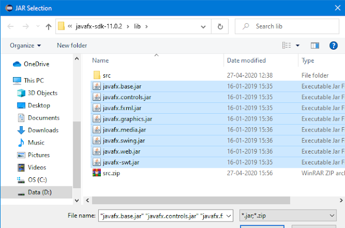Select javafx.base.jar file icon
The image size is (345, 228).
click(96, 86)
